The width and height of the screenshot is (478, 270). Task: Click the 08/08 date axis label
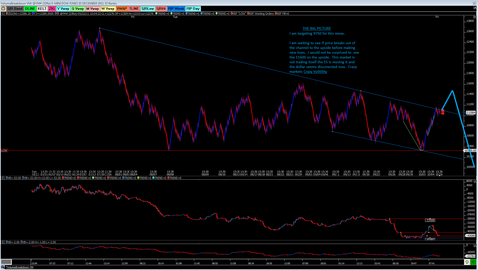(170, 175)
